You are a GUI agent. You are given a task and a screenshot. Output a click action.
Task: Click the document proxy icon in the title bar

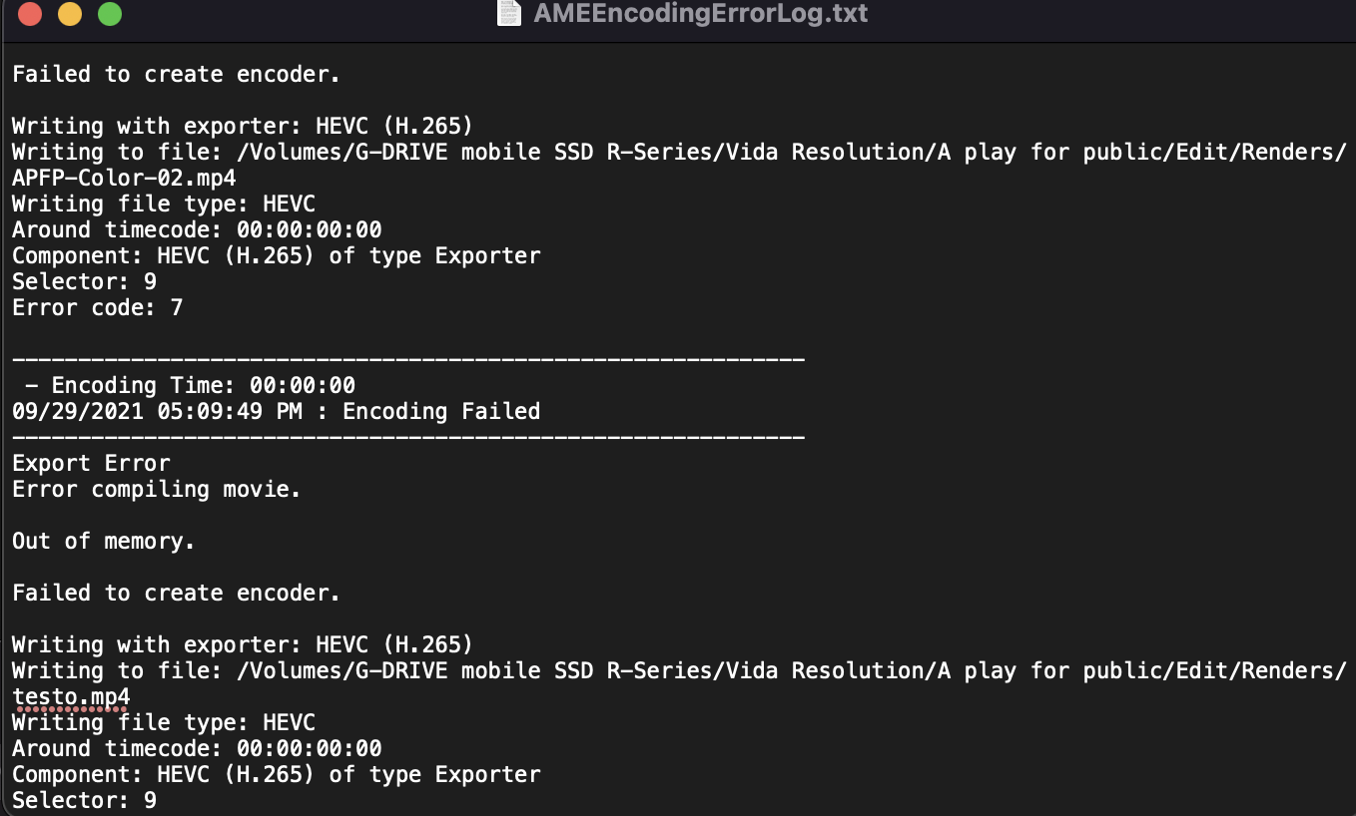coord(507,14)
